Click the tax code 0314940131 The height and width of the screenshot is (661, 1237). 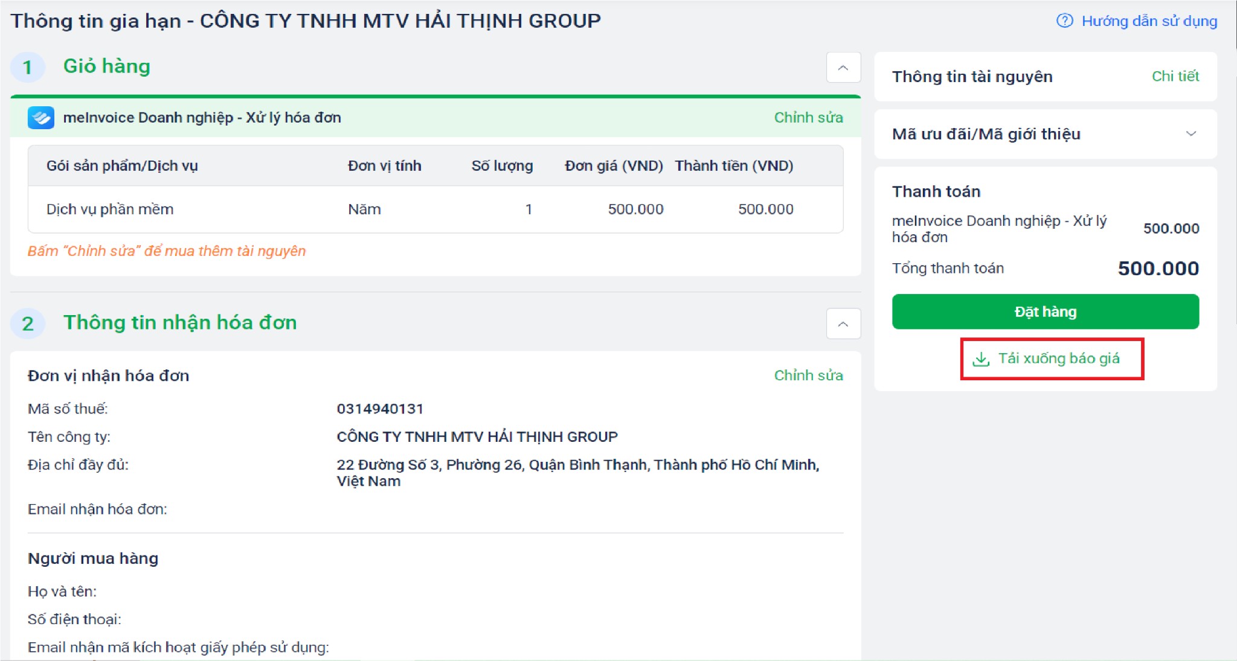coord(380,409)
